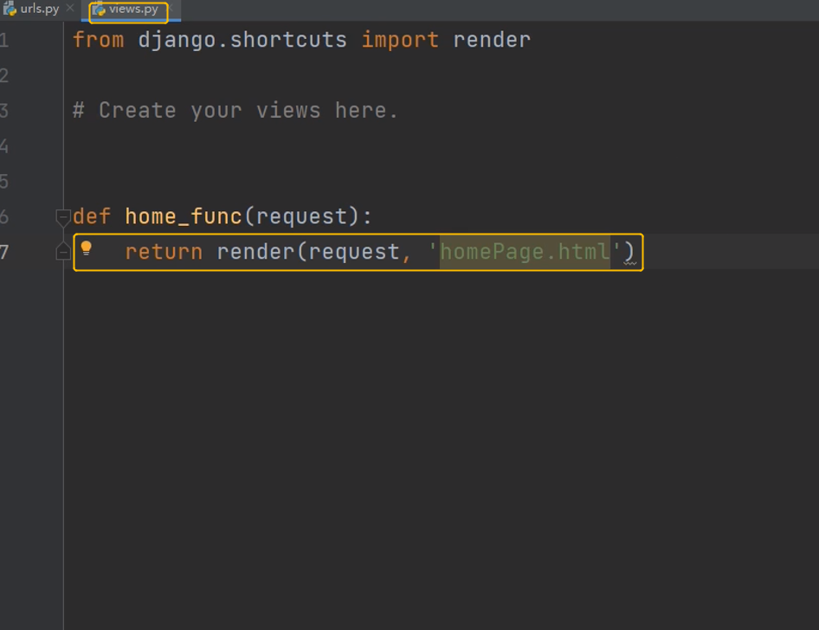The width and height of the screenshot is (819, 630).
Task: Click django.shortcuts in the import line
Action: pos(242,40)
